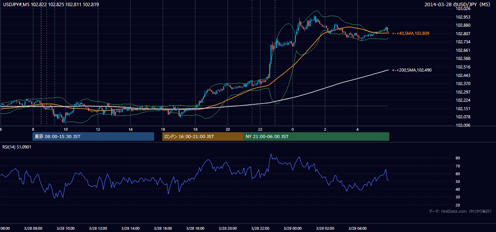
Task: Click hour label 12 under the price chart
Action: (x=98, y=129)
